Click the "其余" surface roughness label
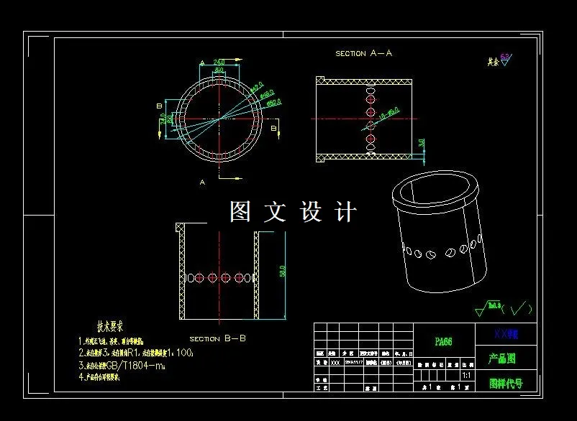577x421 pixels. click(x=493, y=62)
